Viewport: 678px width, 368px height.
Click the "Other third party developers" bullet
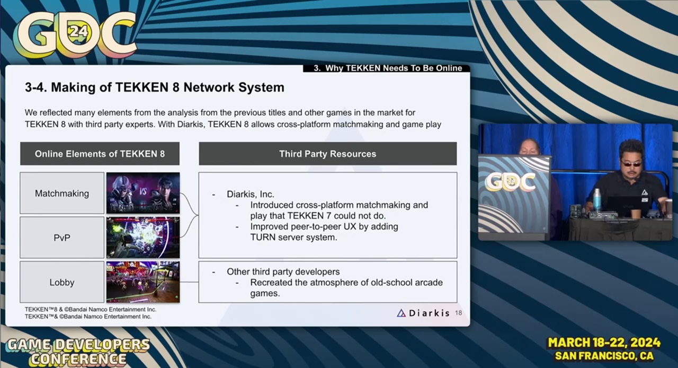click(x=283, y=271)
